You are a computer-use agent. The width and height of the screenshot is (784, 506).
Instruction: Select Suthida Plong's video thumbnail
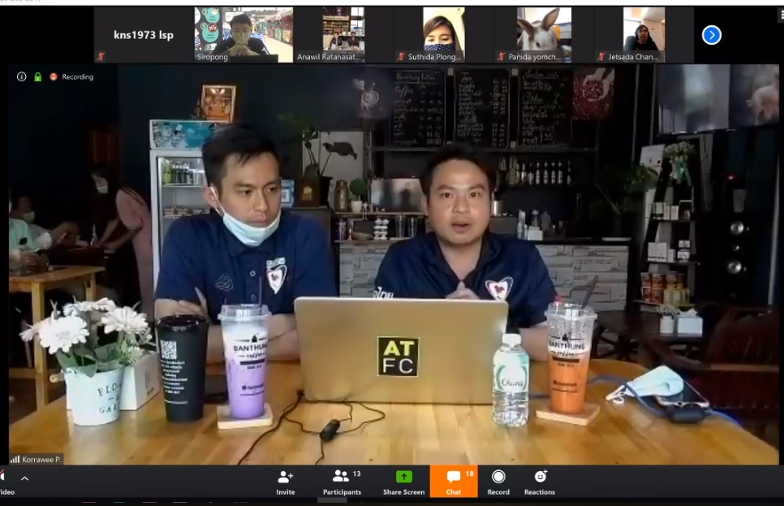coord(442,34)
